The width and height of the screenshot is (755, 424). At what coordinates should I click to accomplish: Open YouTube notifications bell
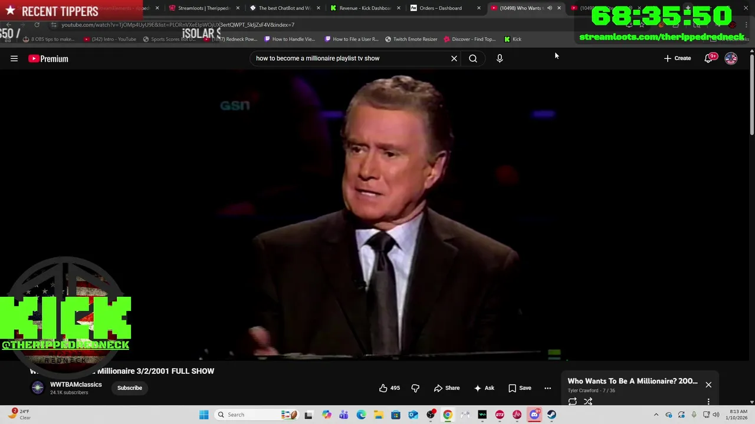click(x=709, y=58)
